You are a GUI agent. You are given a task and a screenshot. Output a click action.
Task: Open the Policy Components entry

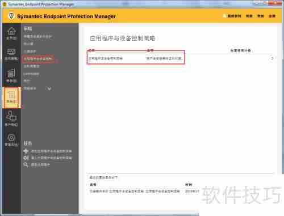30,88
